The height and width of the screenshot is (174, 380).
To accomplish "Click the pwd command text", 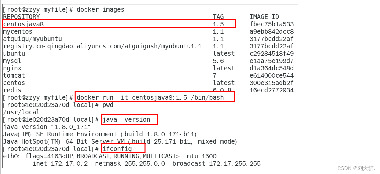I will click(108, 105).
